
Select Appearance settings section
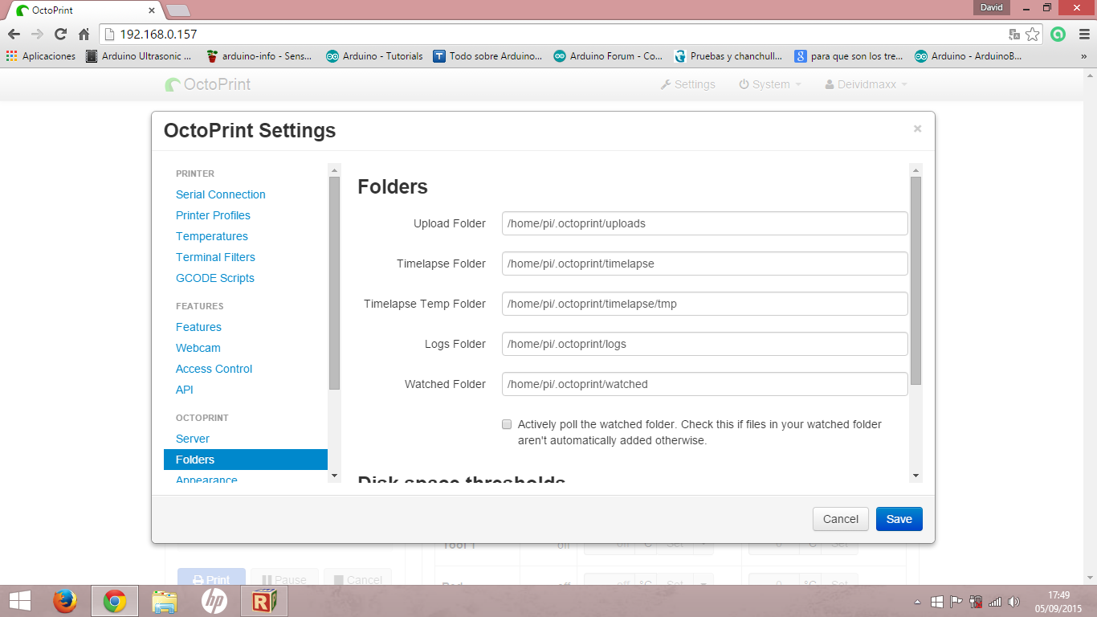[x=206, y=479]
